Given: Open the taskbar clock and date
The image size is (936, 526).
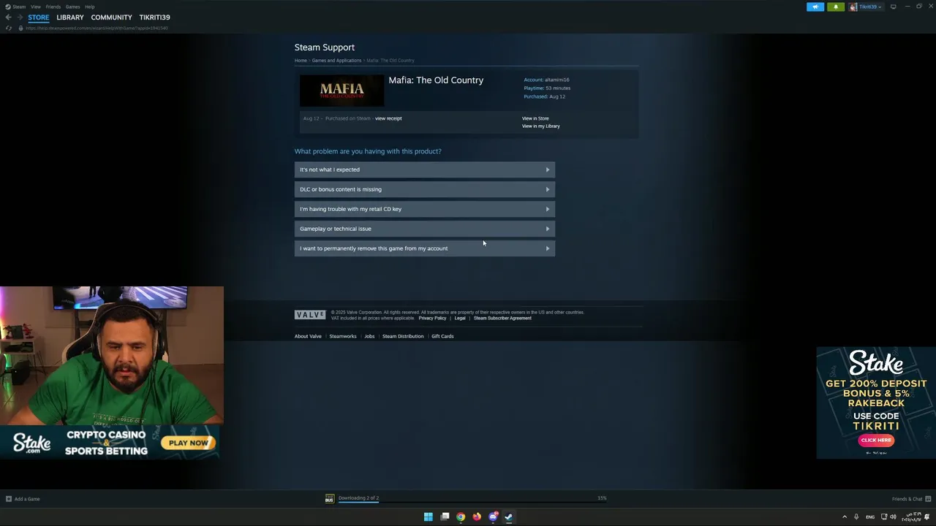Looking at the screenshot, I should [913, 517].
